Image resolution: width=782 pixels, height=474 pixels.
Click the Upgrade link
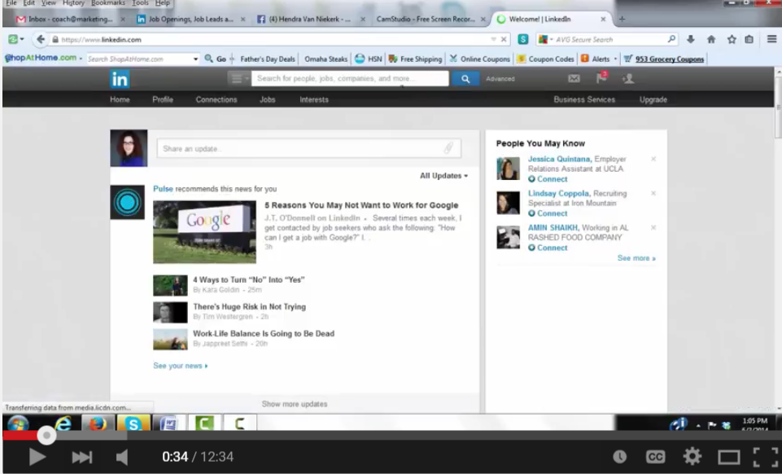tap(653, 99)
